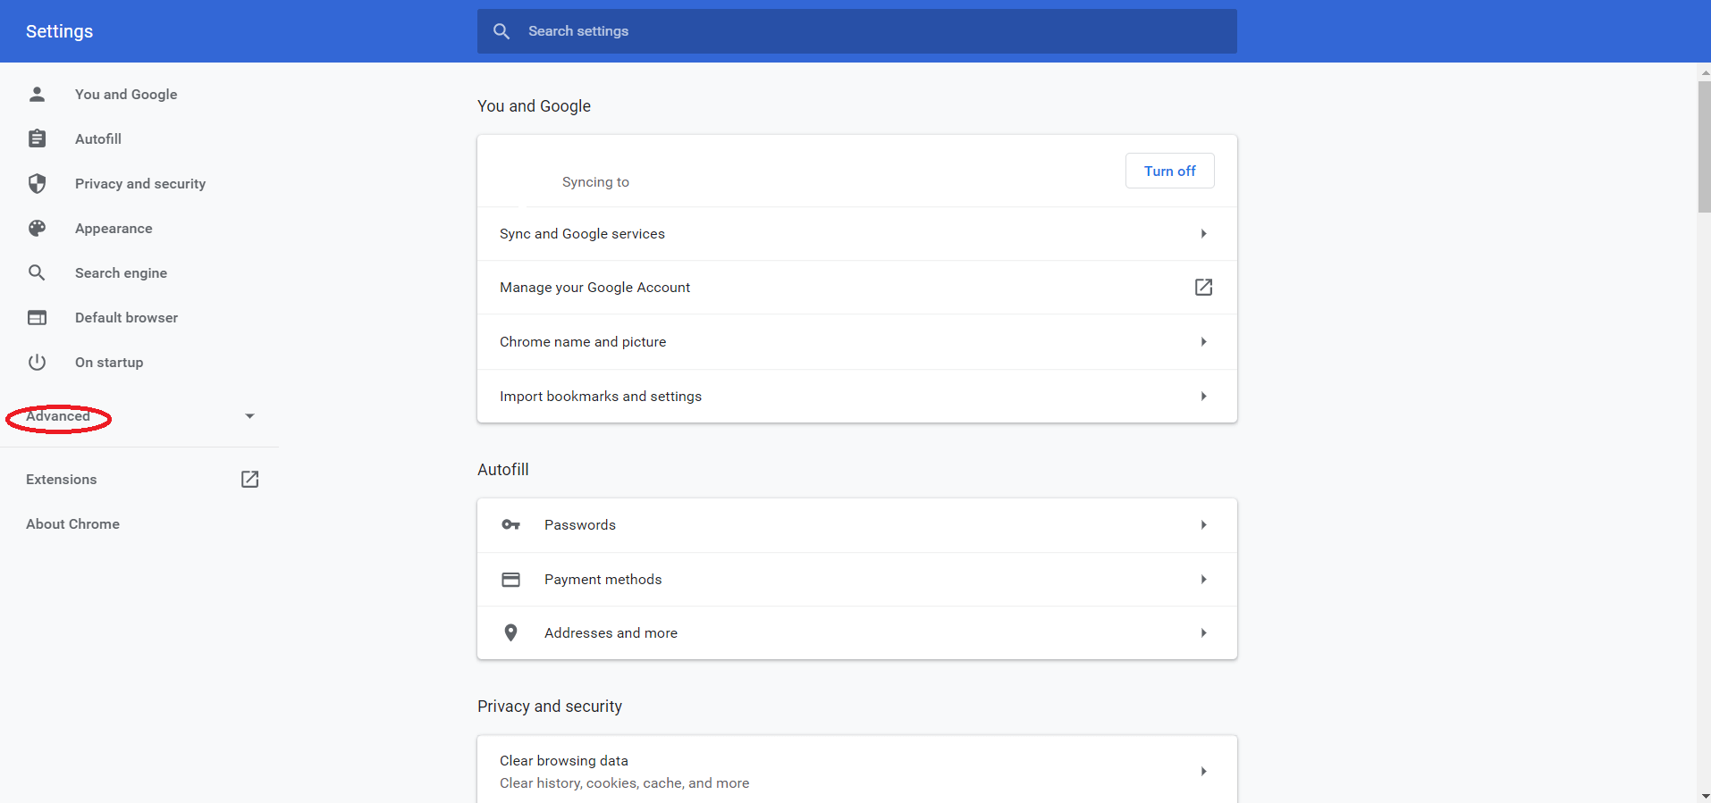Click the person icon beside You and Google
Screen dimensions: 1711x803
[37, 94]
